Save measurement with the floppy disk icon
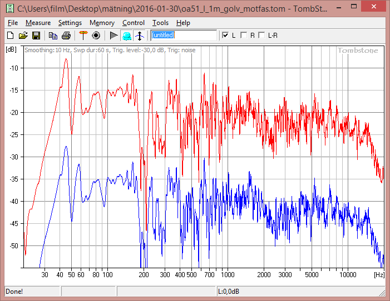The image size is (390, 301). (x=36, y=36)
